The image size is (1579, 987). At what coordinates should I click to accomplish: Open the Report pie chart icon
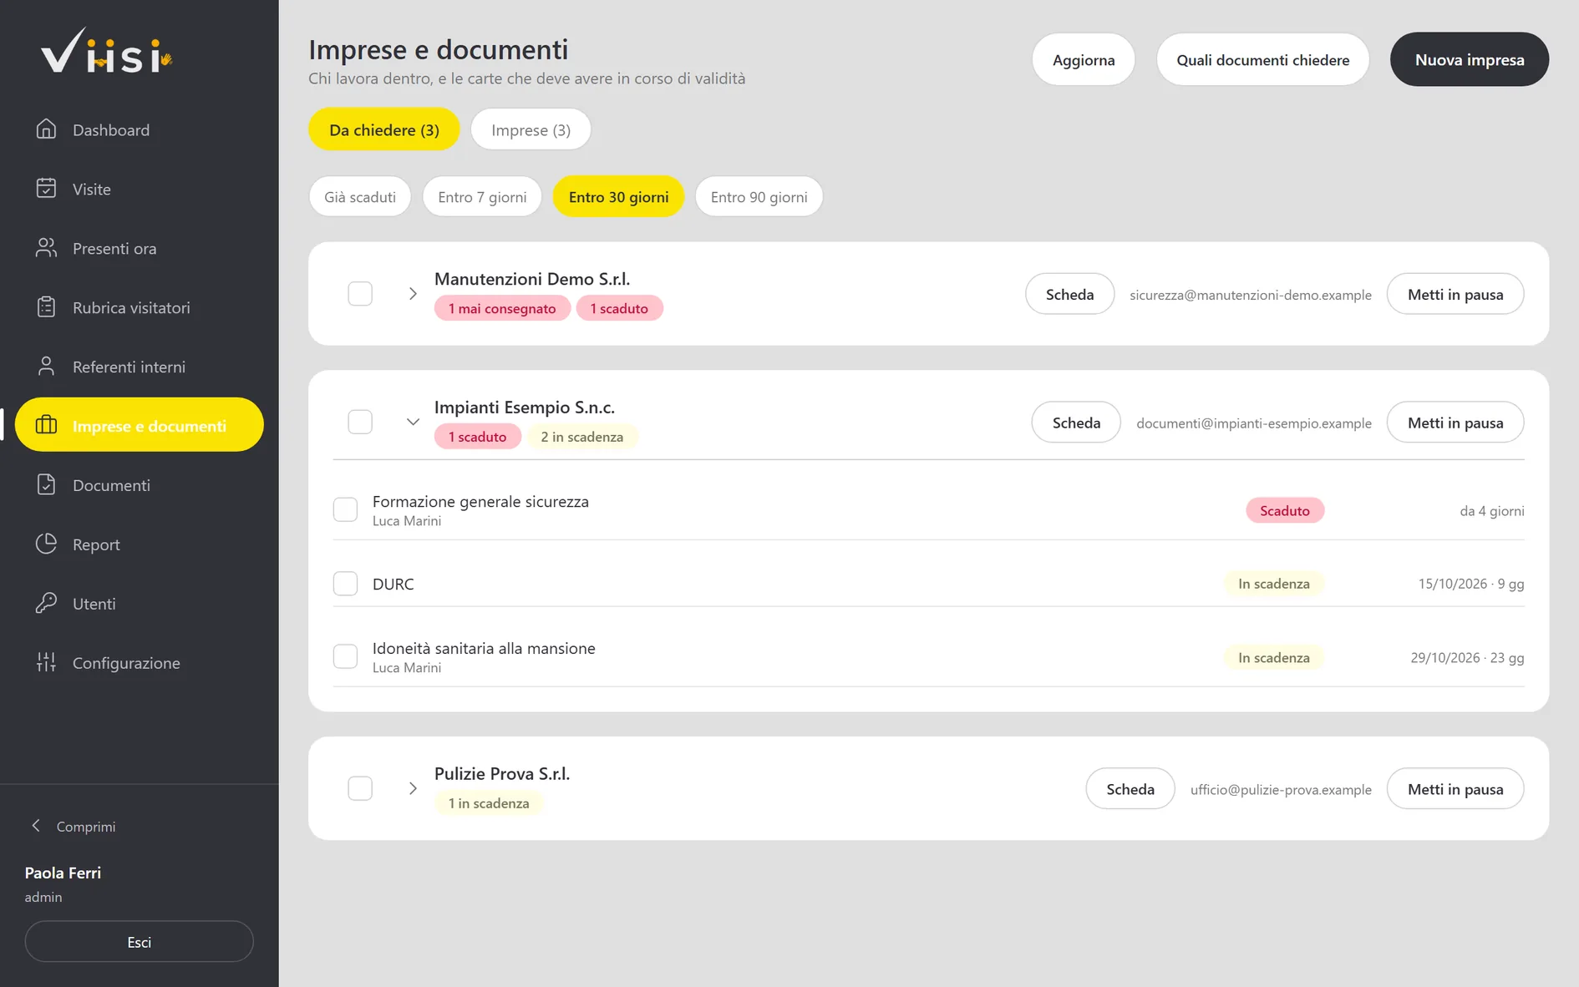47,544
